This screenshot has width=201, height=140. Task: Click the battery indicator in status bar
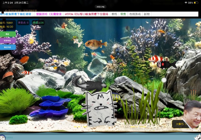(x=196, y=3)
